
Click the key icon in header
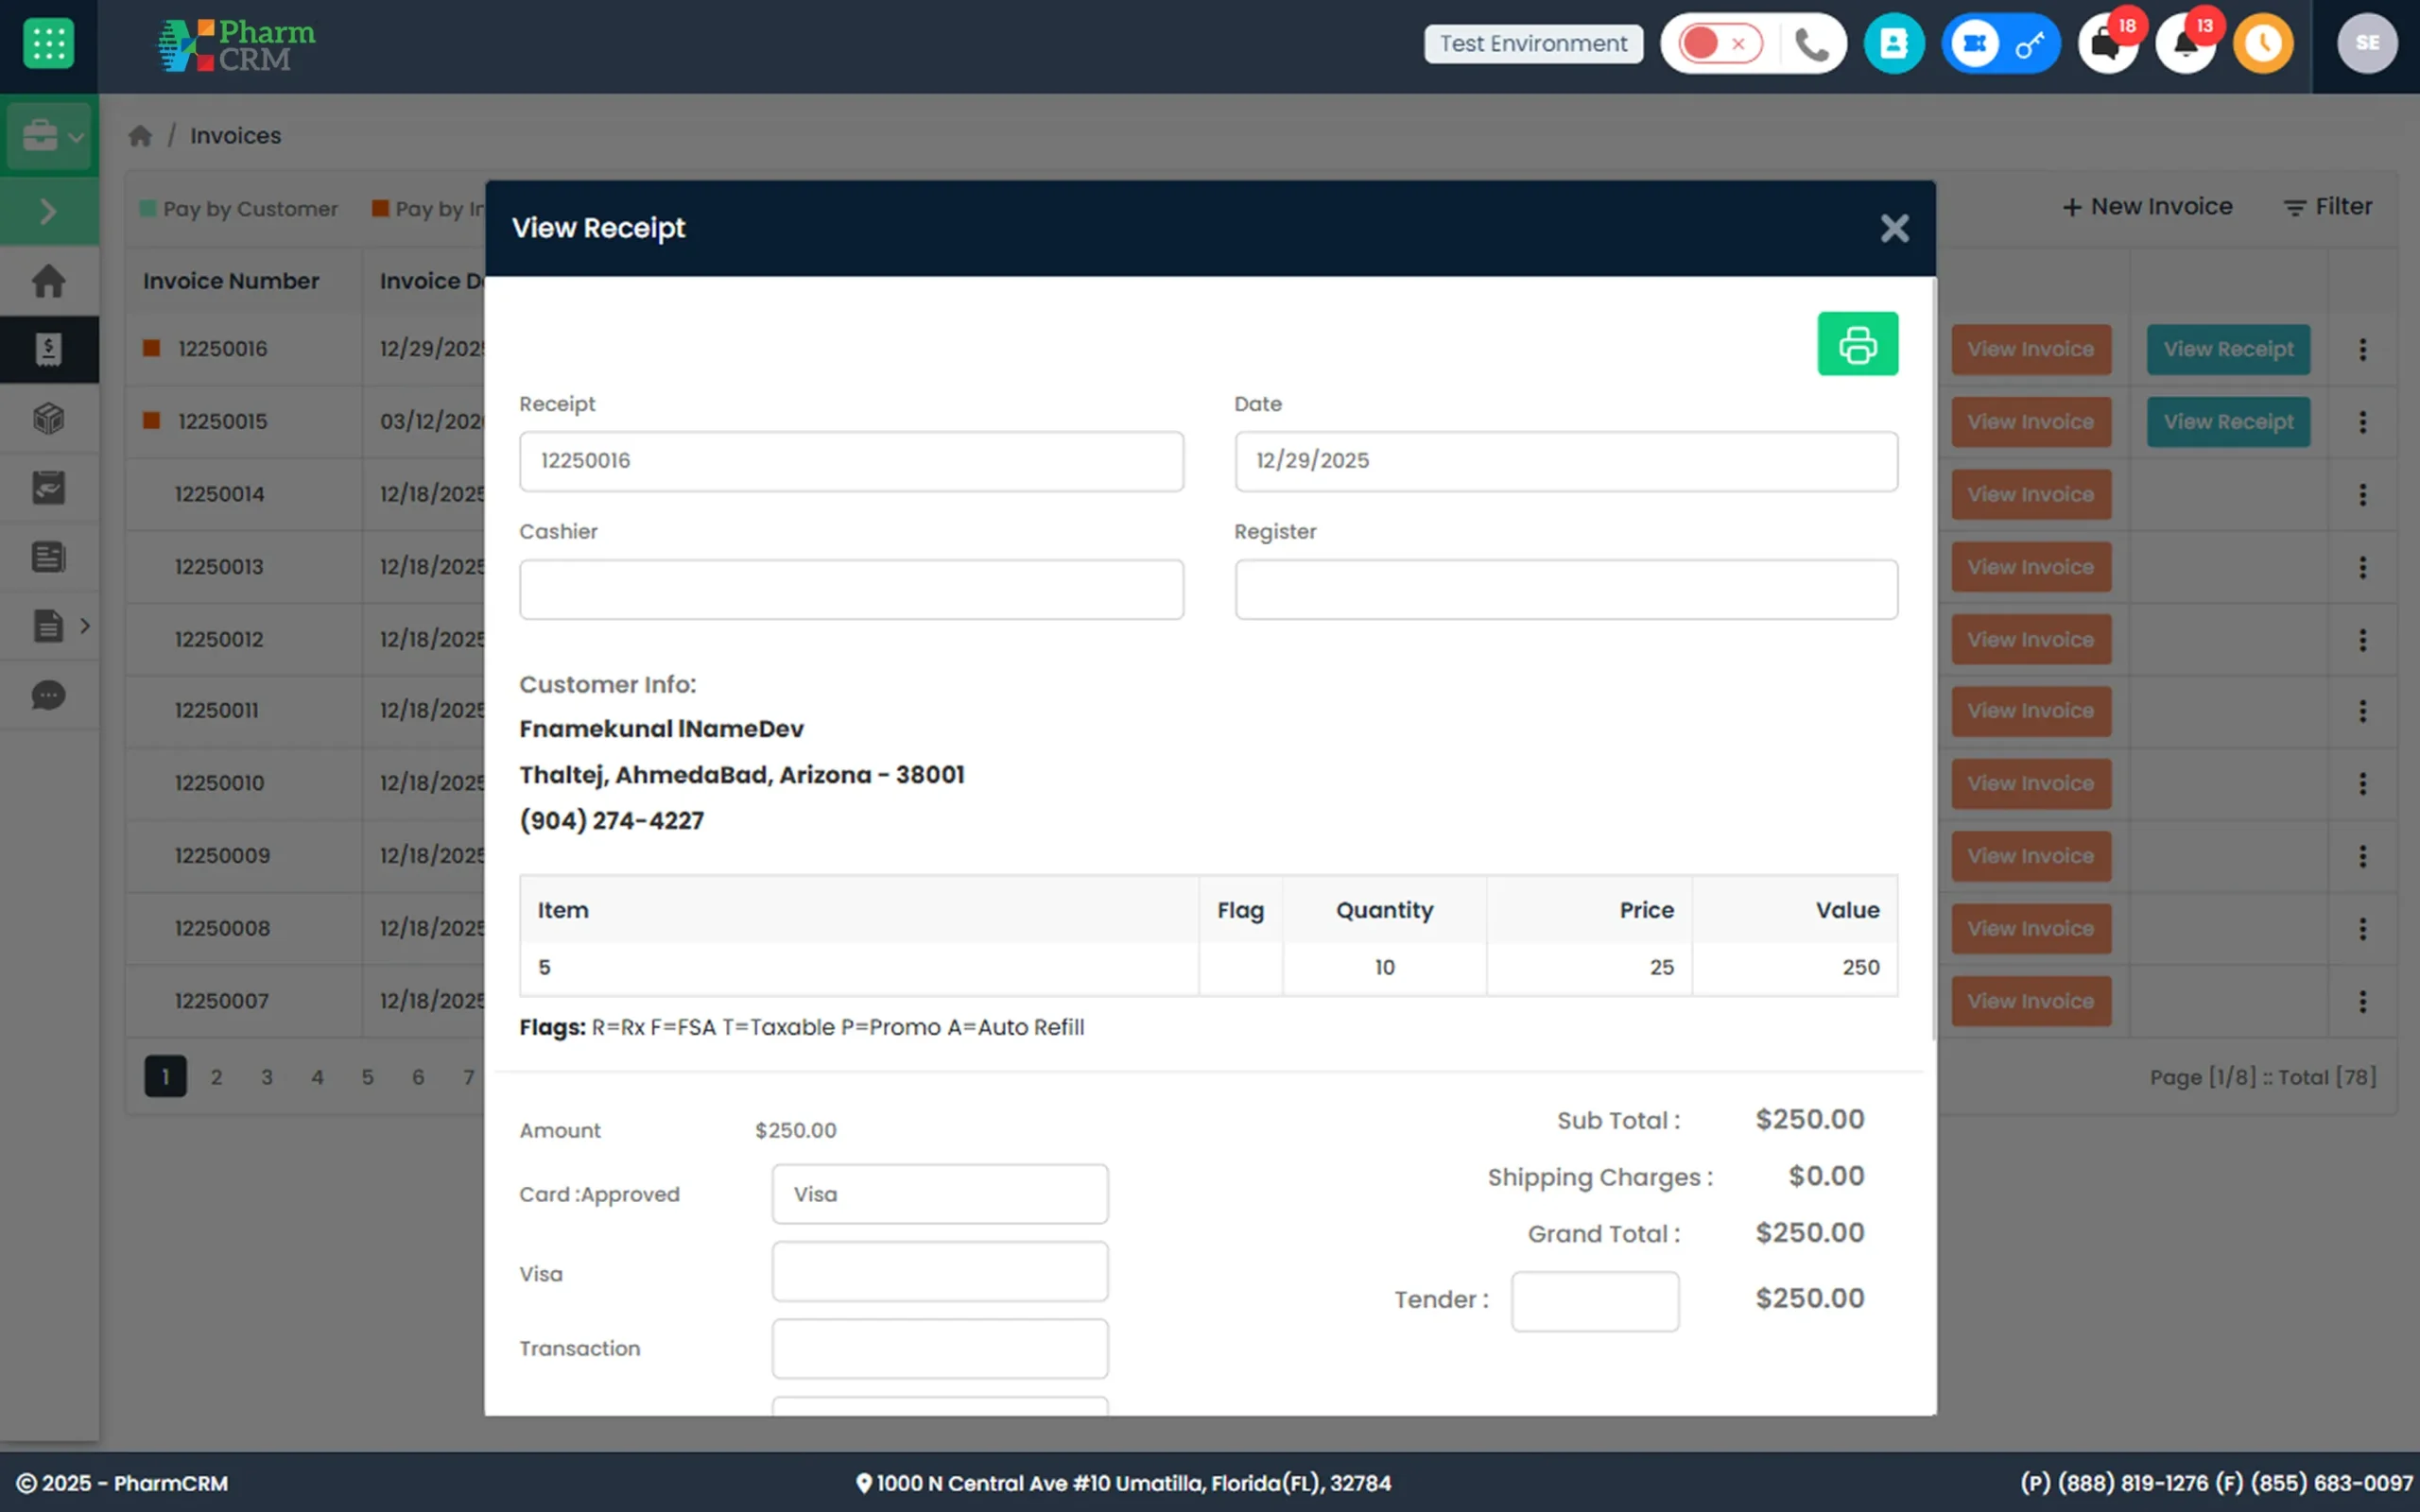click(x=2030, y=44)
